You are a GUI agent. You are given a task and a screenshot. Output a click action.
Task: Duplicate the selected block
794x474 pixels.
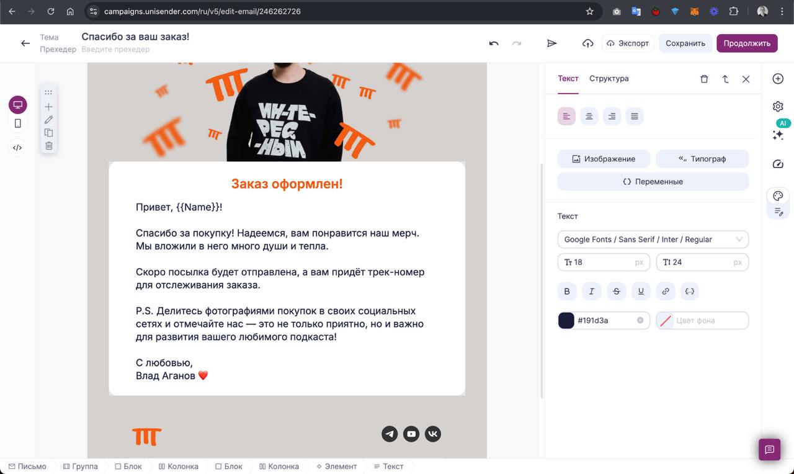coord(48,133)
